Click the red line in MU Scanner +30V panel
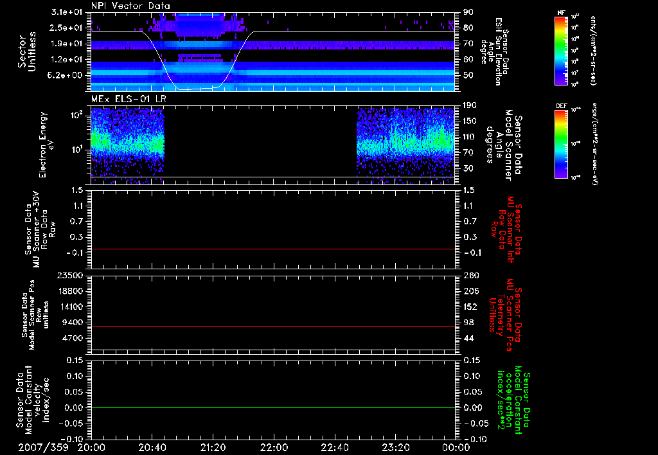The image size is (658, 455). pos(273,249)
